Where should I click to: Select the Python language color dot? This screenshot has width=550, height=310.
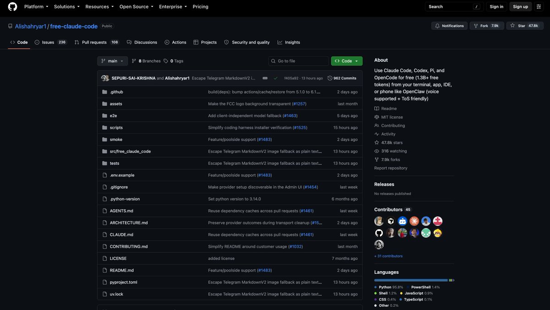376,287
